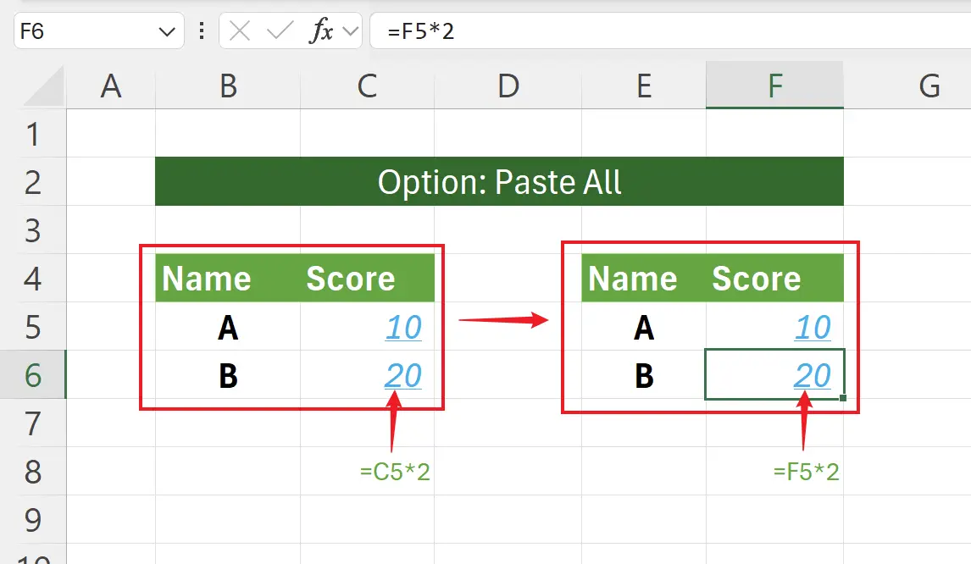Click the left table's Name header cell
The width and height of the screenshot is (971, 564).
tap(207, 279)
